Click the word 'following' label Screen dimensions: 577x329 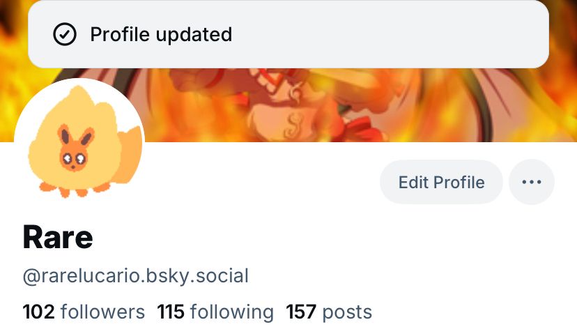pyautogui.click(x=232, y=312)
